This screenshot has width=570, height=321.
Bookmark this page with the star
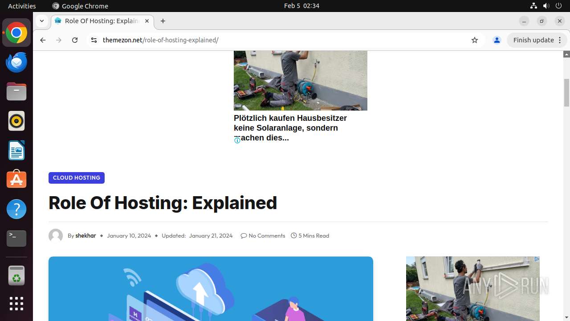click(475, 40)
